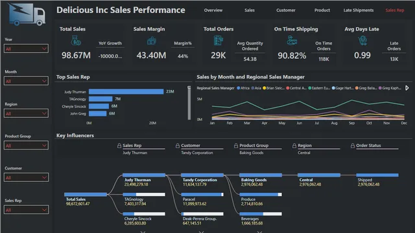Go to the Sales page tab
Viewport: 415px width, 233px height.
[x=249, y=10]
